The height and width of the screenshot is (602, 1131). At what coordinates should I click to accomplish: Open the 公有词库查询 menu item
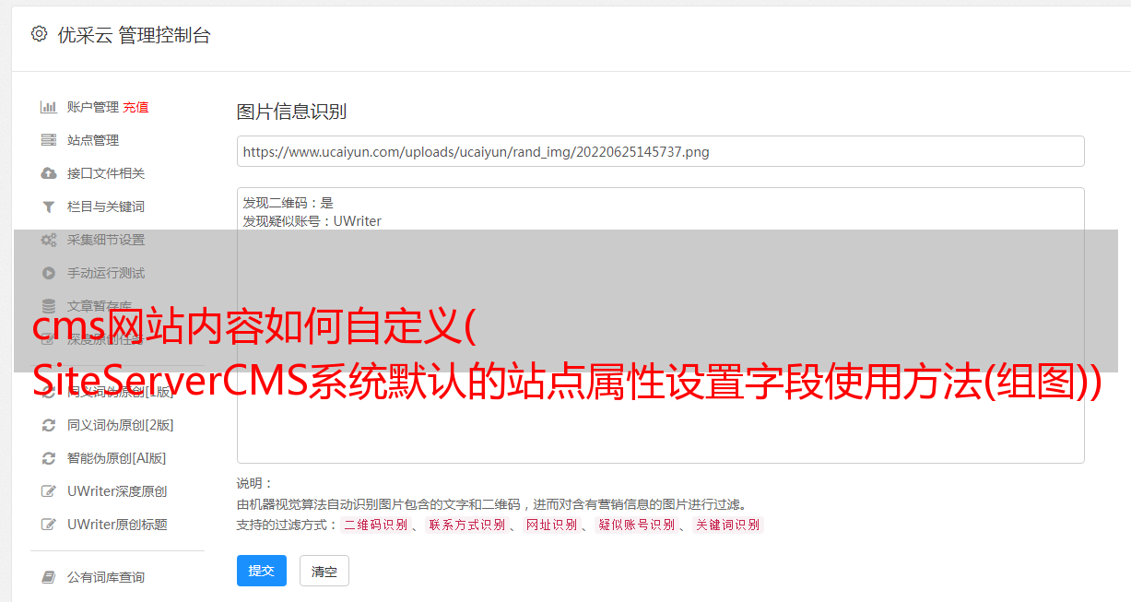pyautogui.click(x=106, y=577)
